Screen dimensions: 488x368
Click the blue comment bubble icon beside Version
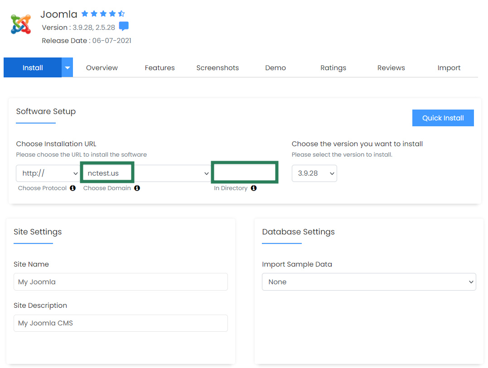click(x=124, y=26)
